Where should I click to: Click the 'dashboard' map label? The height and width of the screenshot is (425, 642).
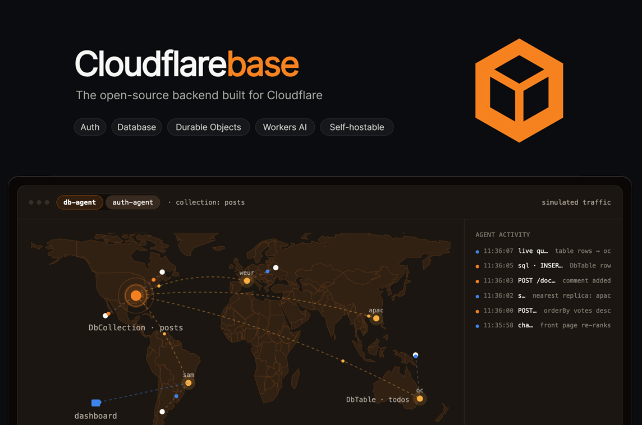click(95, 416)
